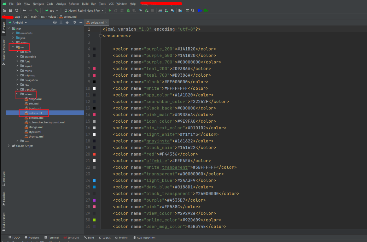The height and width of the screenshot is (242, 367).
Task: Open the Android project view dropdown
Action: [19, 22]
